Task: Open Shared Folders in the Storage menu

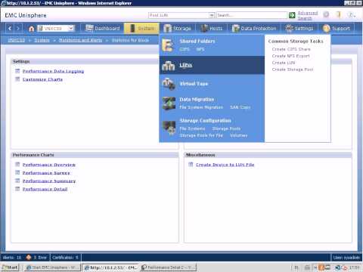Action: (x=197, y=41)
